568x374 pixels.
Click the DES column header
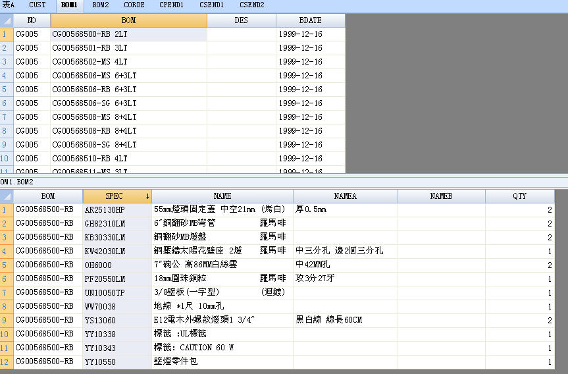coord(241,20)
